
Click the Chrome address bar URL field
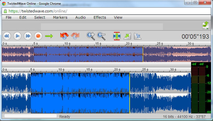click(x=106, y=11)
